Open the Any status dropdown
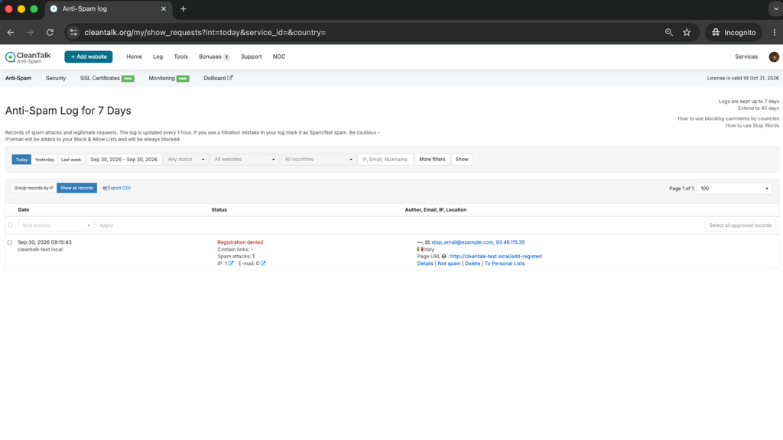Viewport: 783px width, 440px height. point(186,160)
